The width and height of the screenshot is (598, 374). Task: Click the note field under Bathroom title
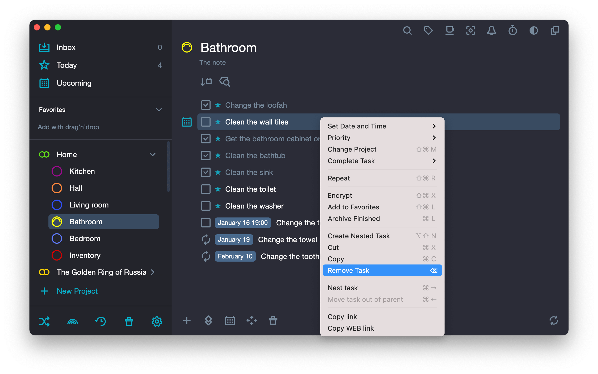click(x=212, y=63)
